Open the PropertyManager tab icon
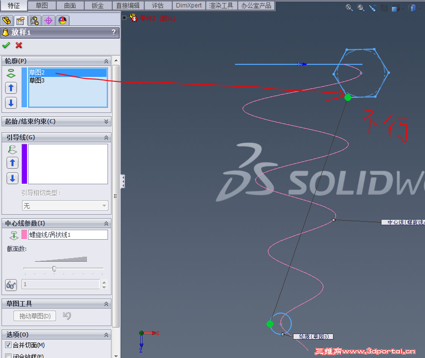 coord(20,20)
